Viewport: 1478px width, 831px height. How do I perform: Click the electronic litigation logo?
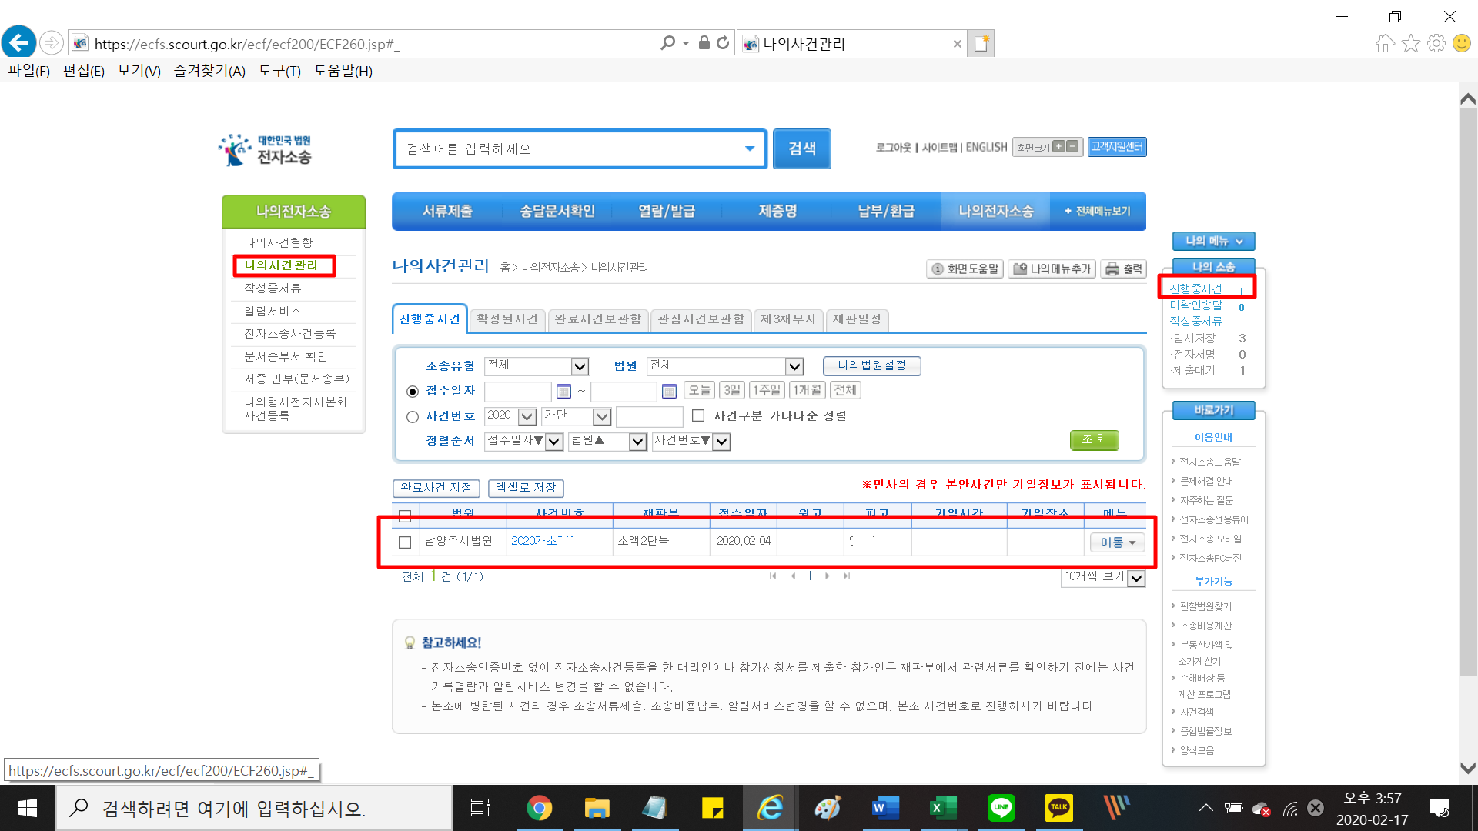click(x=266, y=150)
